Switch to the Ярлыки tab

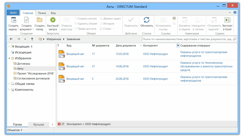pos(39,124)
